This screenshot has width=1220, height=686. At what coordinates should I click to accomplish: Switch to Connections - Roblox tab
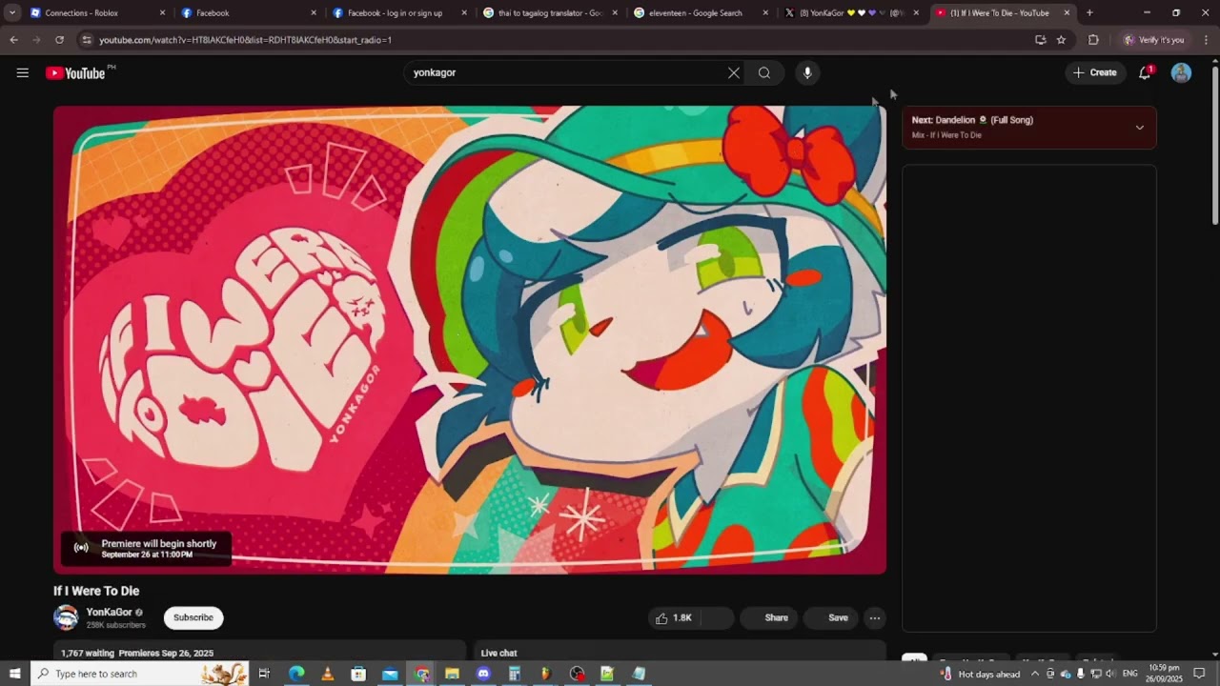[x=95, y=13]
